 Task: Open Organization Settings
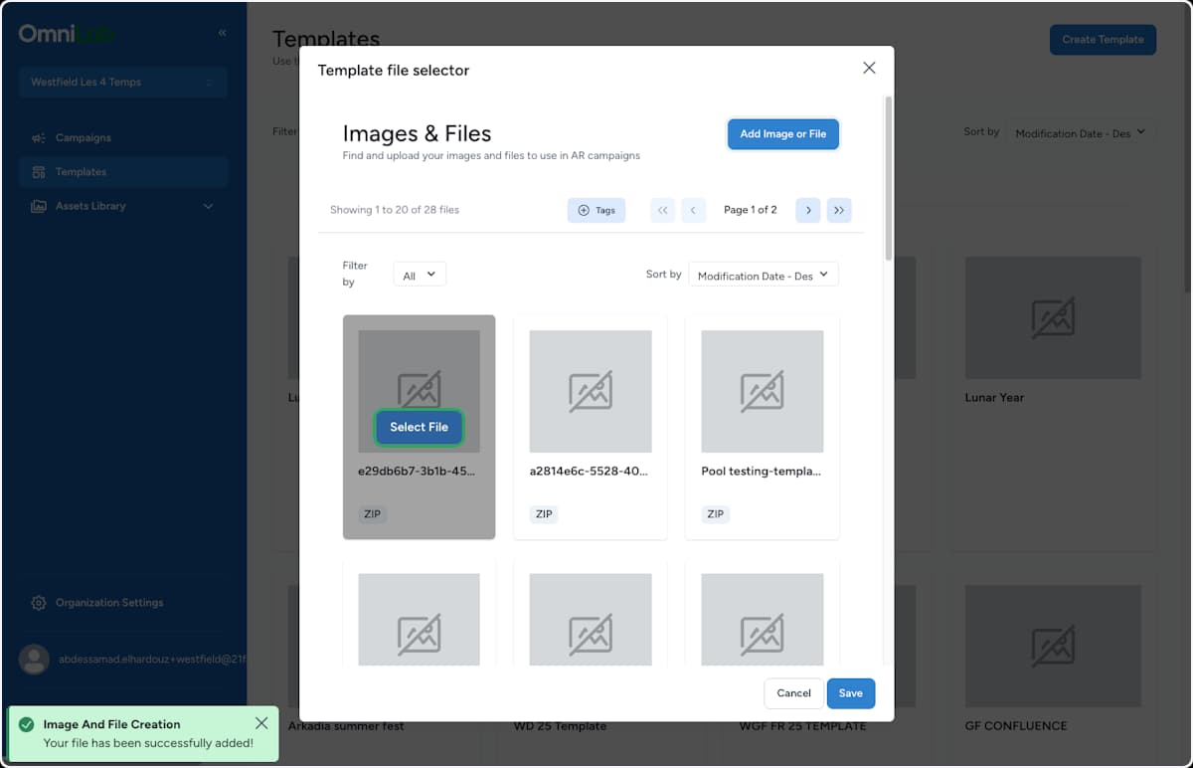coord(122,603)
